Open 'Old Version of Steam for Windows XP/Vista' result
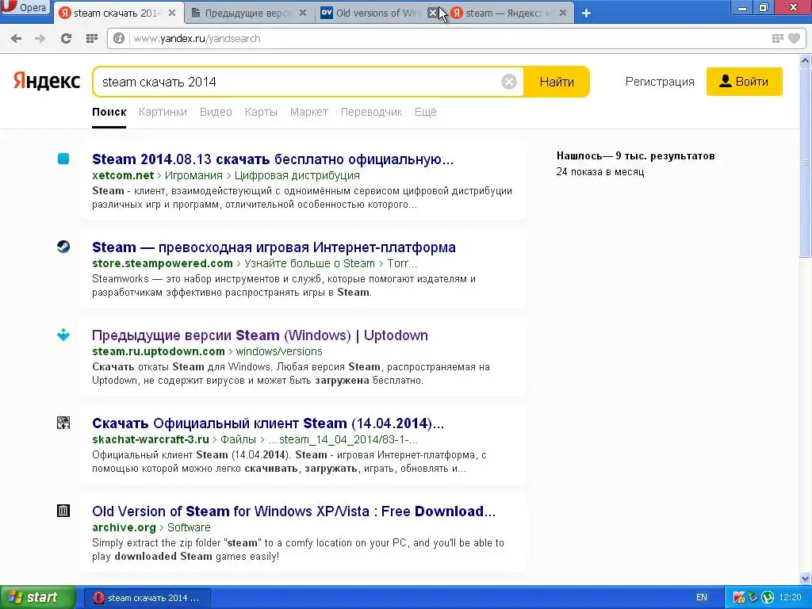 [x=293, y=511]
